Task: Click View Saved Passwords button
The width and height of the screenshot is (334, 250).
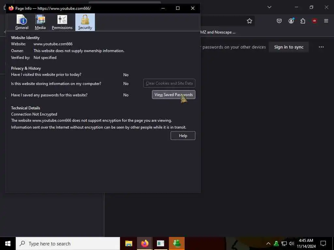Action: 174,95
